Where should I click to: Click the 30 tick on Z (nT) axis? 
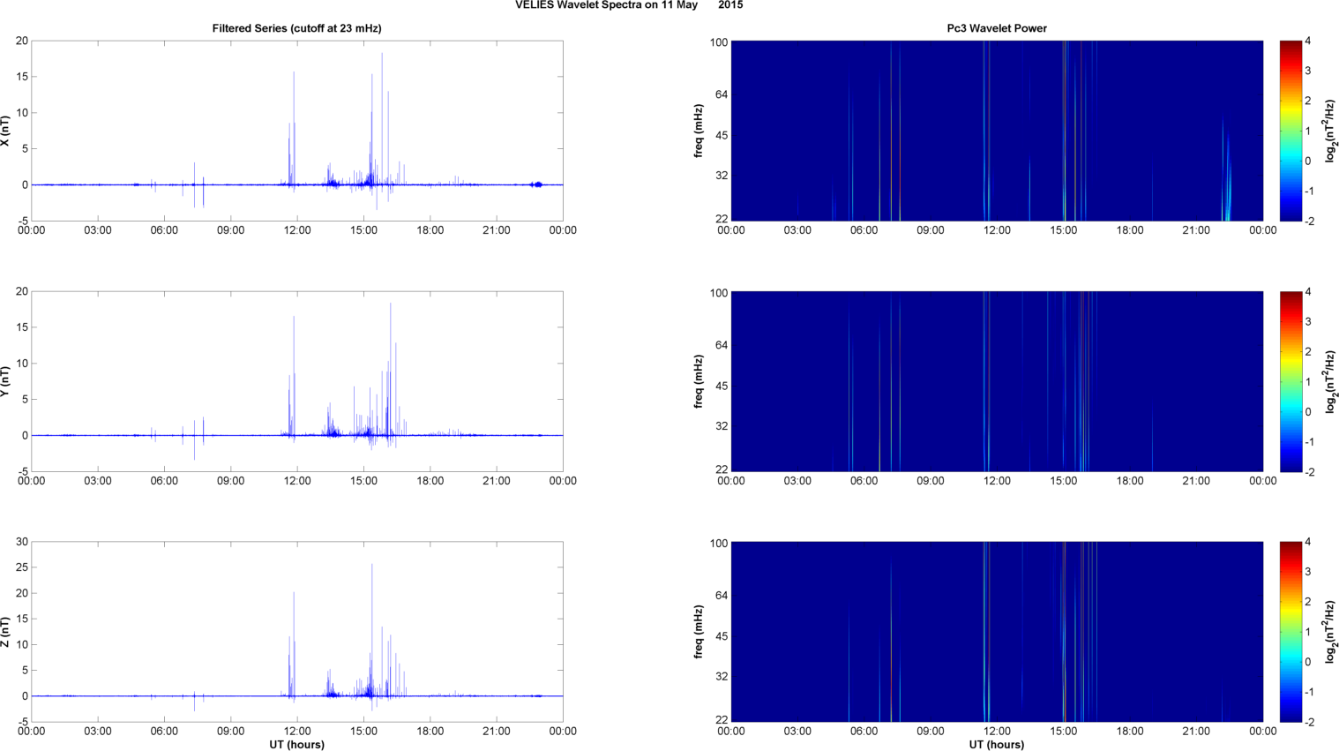pyautogui.click(x=22, y=542)
